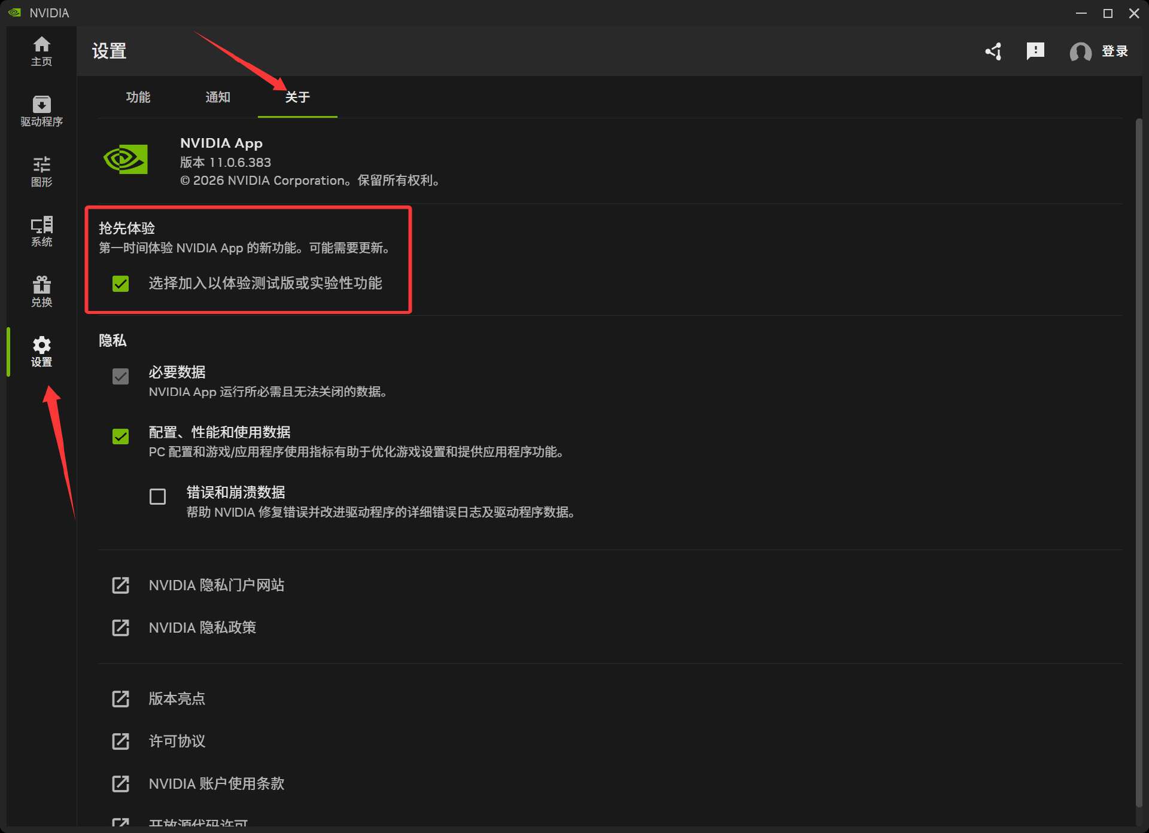This screenshot has width=1149, height=833.
Task: Uncheck 配置、性能和使用数据 checkbox
Action: (121, 437)
